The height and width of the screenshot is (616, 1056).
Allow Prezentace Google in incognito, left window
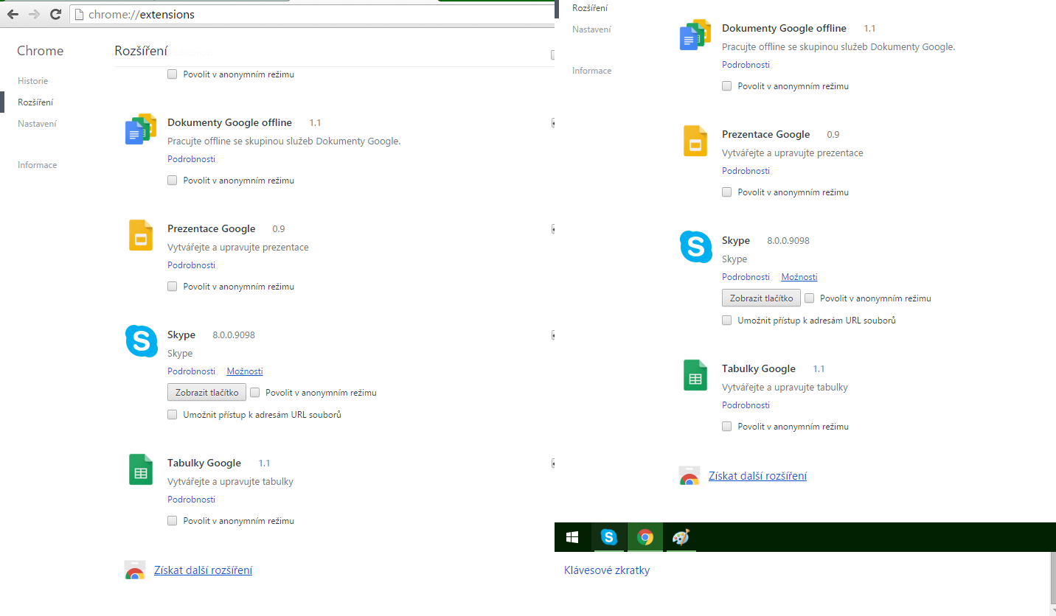click(172, 287)
